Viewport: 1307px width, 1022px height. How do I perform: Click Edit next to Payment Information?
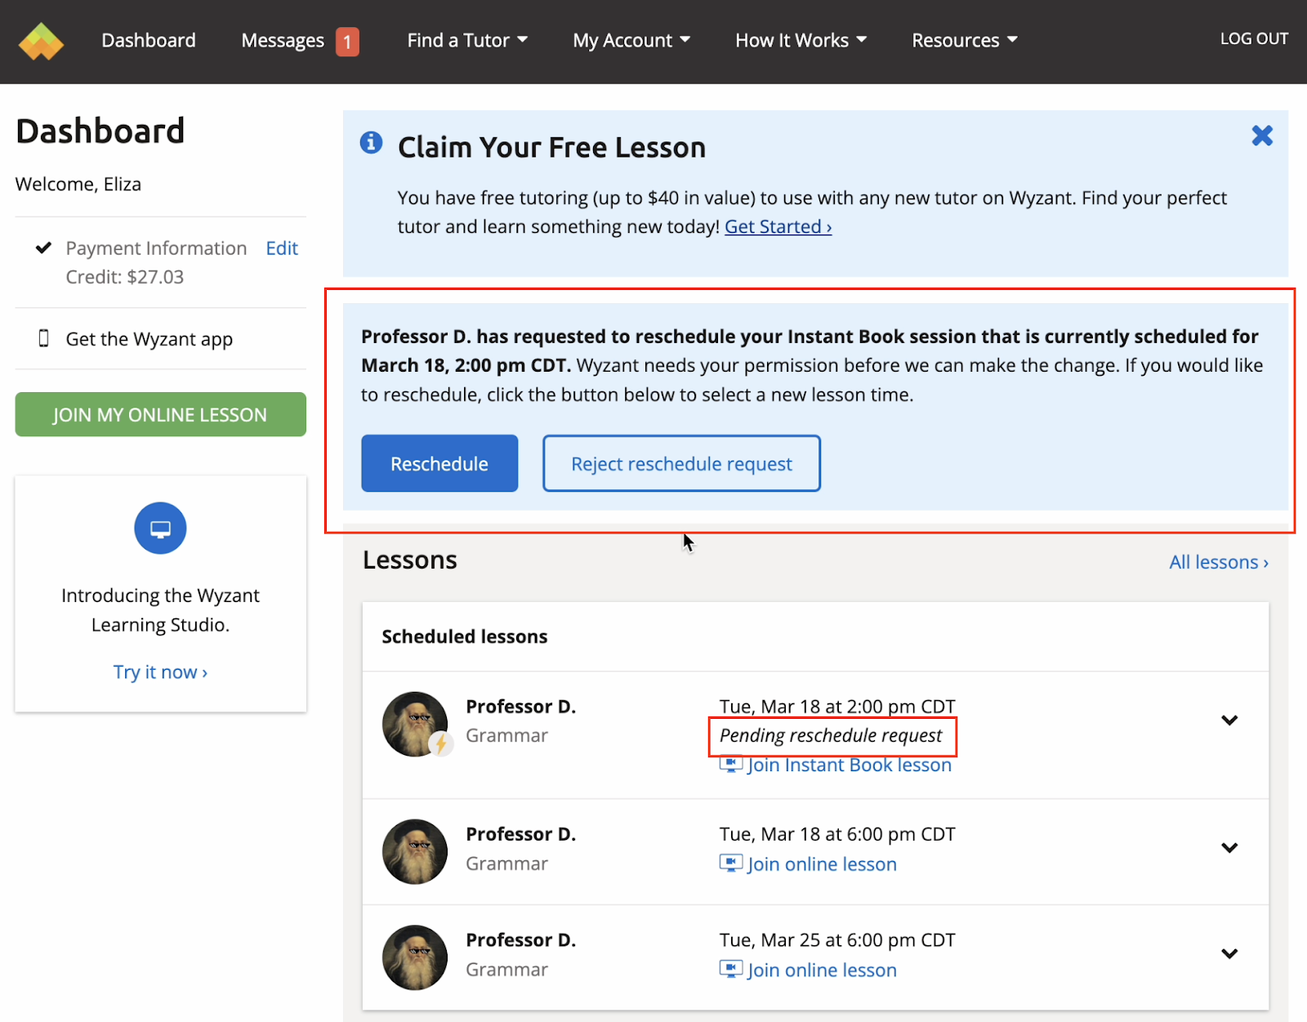pos(282,248)
